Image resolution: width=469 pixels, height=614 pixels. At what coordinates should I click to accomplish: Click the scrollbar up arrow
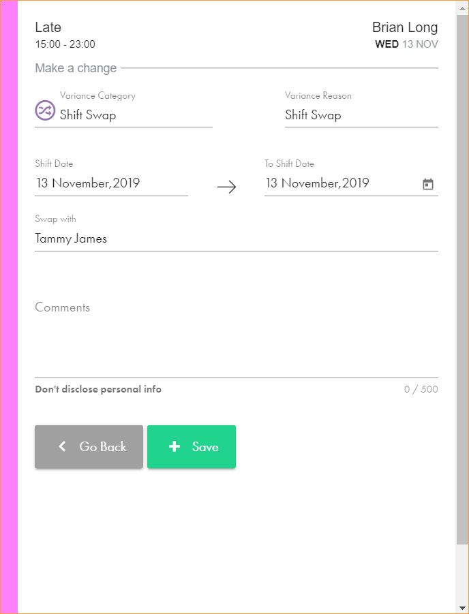click(x=463, y=7)
